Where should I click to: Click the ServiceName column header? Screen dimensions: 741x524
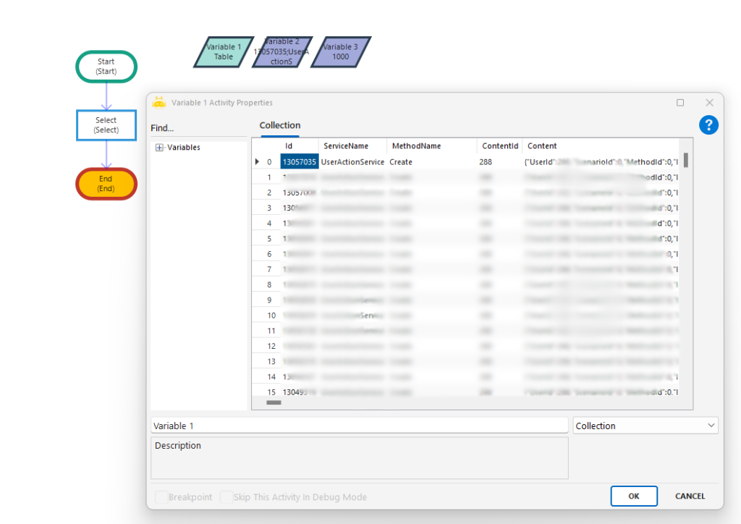(346, 146)
